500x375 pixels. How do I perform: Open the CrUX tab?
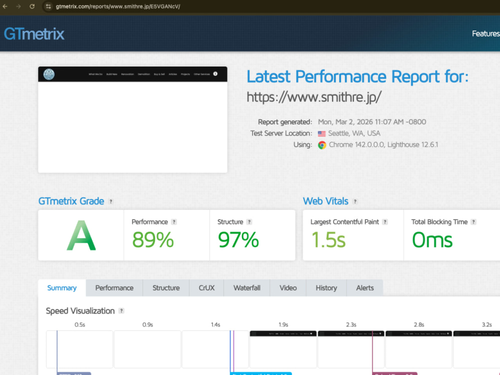tap(206, 288)
